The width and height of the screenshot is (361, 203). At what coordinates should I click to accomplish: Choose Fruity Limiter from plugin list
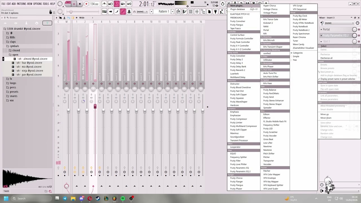tap(236, 123)
